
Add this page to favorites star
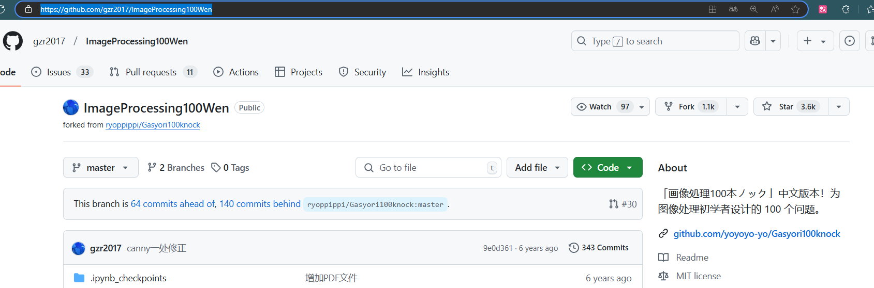(795, 9)
